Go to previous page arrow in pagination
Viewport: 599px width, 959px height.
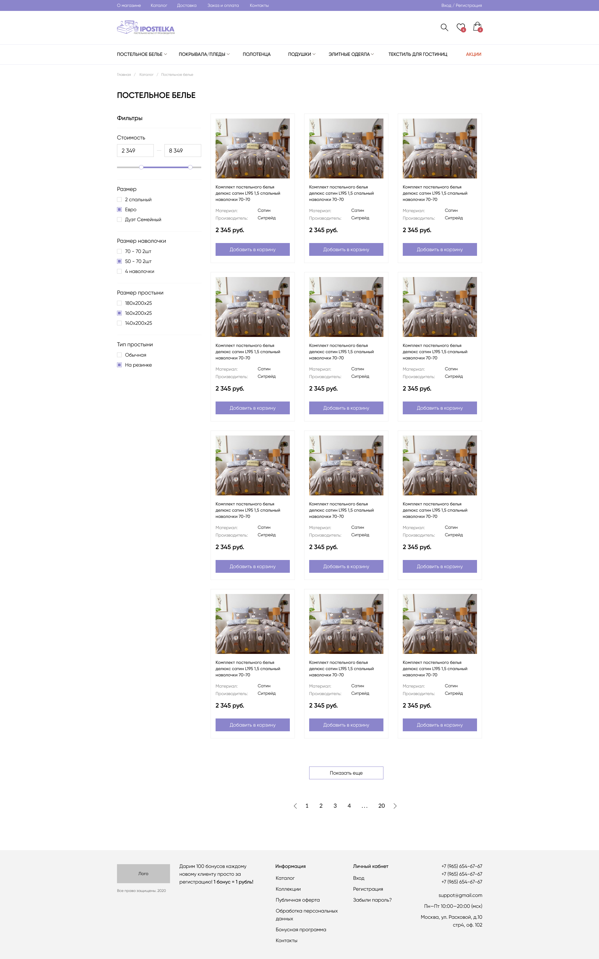295,806
